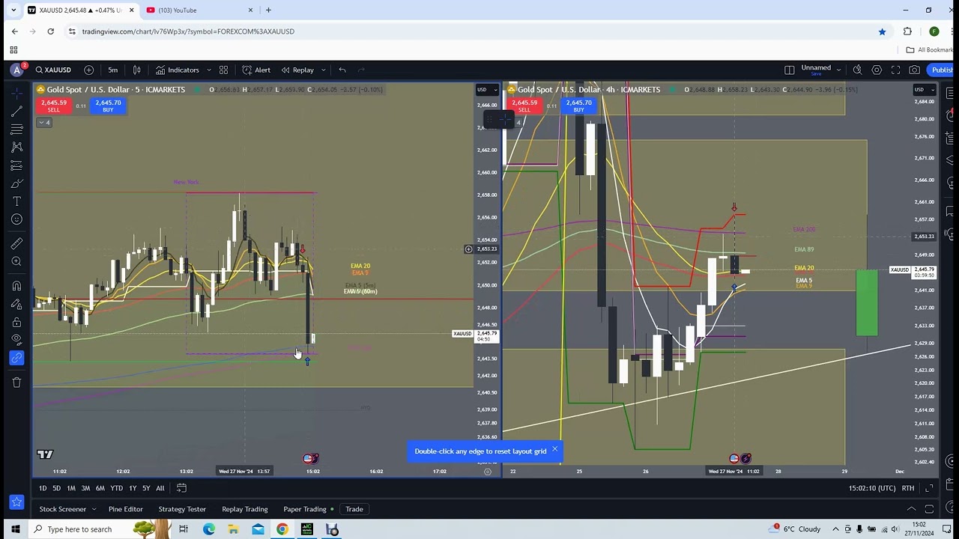Activate the Zoom In tool

(16, 261)
